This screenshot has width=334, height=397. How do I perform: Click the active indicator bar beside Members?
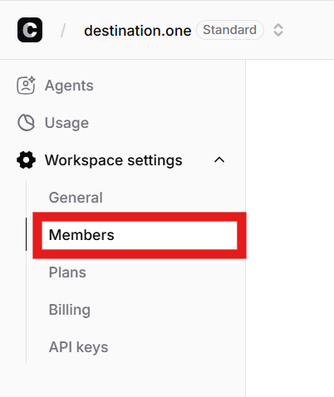click(26, 234)
